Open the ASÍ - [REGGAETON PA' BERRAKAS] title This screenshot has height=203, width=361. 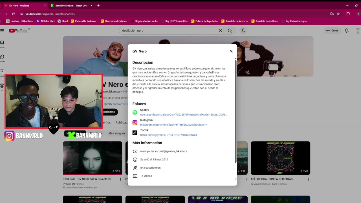pyautogui.click(x=272, y=179)
